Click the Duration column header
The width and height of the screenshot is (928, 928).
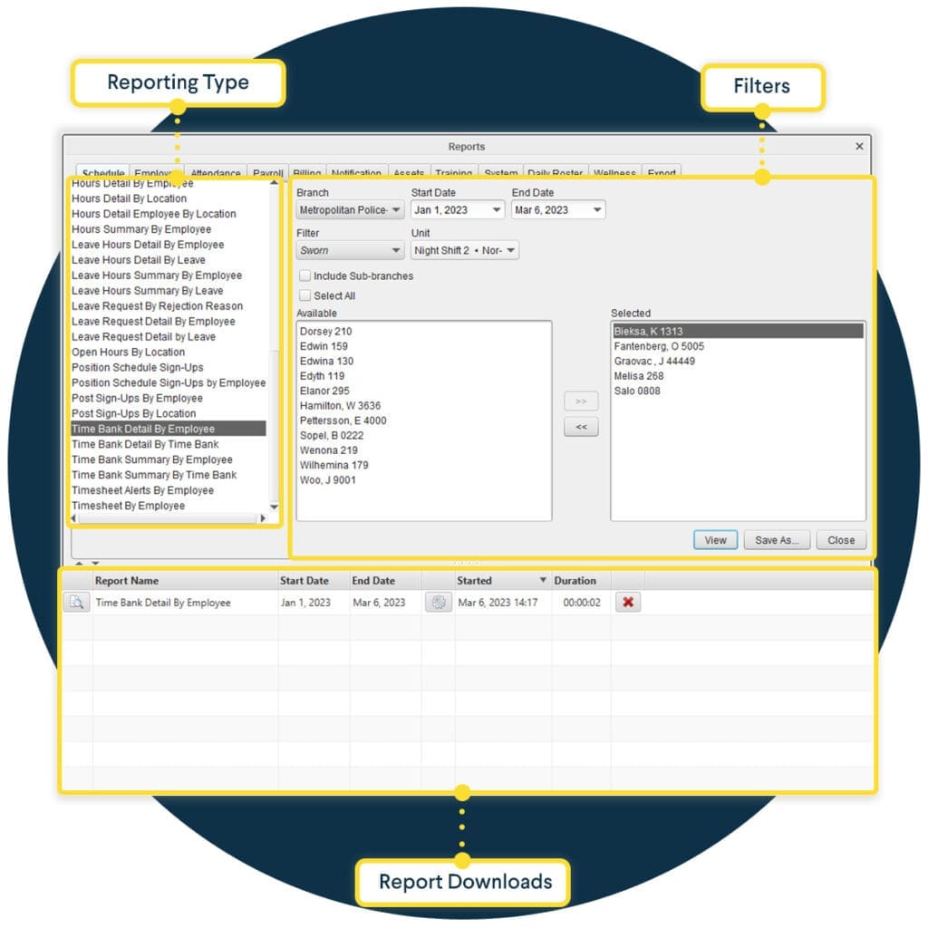click(581, 581)
